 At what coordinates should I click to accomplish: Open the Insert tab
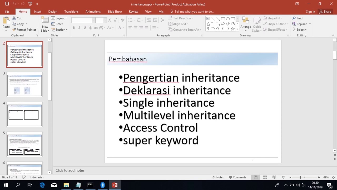coord(37,12)
